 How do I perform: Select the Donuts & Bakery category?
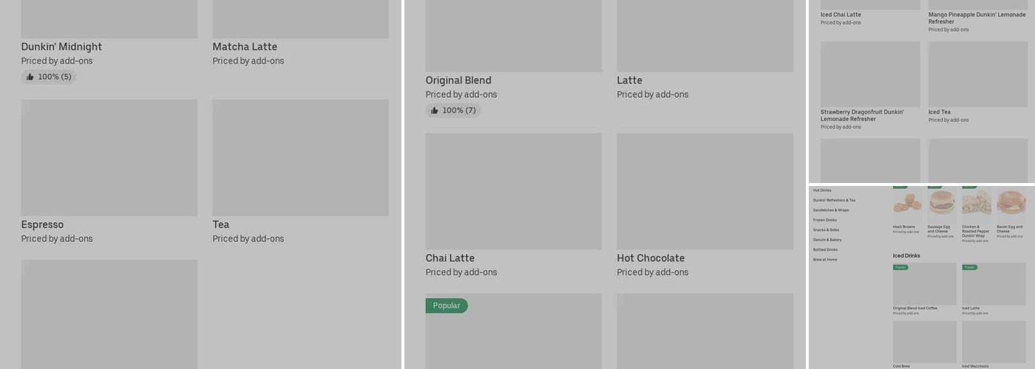[x=827, y=240]
